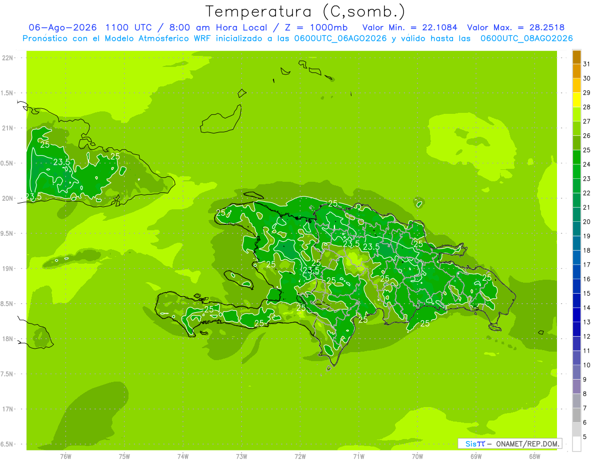
Task: Click the legend color band between 24 and 25
Action: point(576,157)
